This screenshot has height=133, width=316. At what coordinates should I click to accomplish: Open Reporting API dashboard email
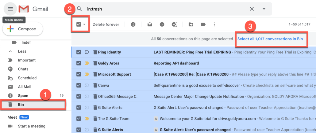176,63
